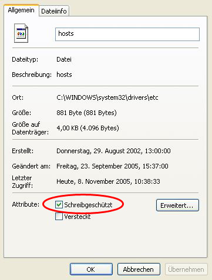This screenshot has width=212, height=280.
Task: Uncheck the Schreibgeschützt checkbox
Action: coord(59,205)
